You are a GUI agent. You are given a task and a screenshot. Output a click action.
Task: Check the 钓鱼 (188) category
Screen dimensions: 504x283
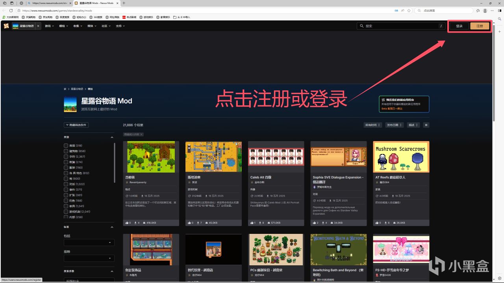click(x=66, y=200)
